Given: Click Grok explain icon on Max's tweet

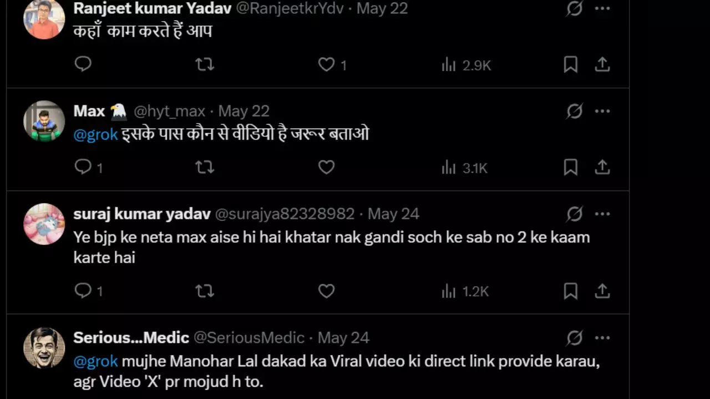Looking at the screenshot, I should pyautogui.click(x=575, y=111).
